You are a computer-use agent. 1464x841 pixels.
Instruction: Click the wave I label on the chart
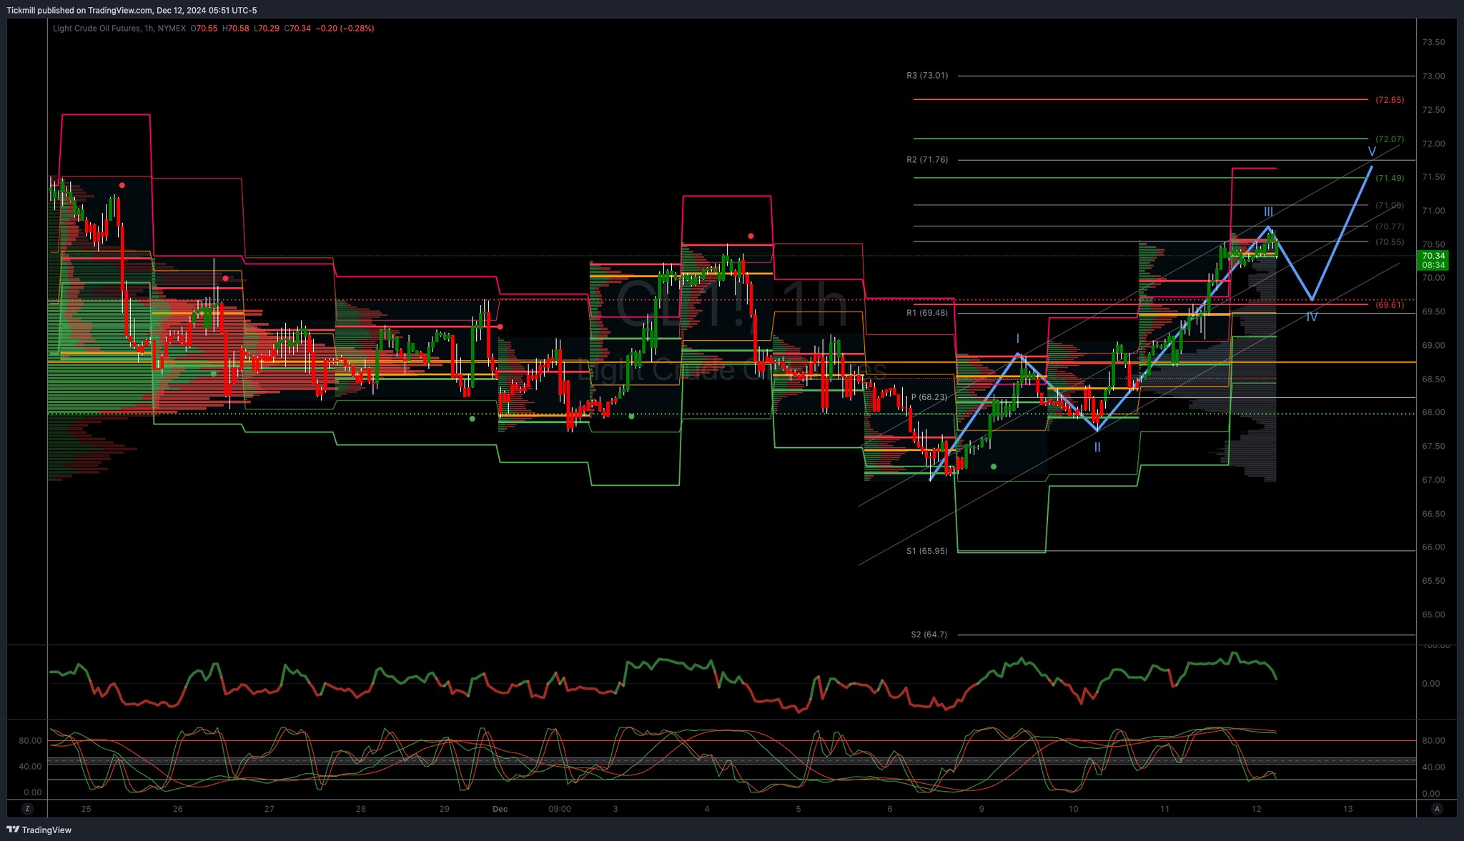(x=1018, y=339)
